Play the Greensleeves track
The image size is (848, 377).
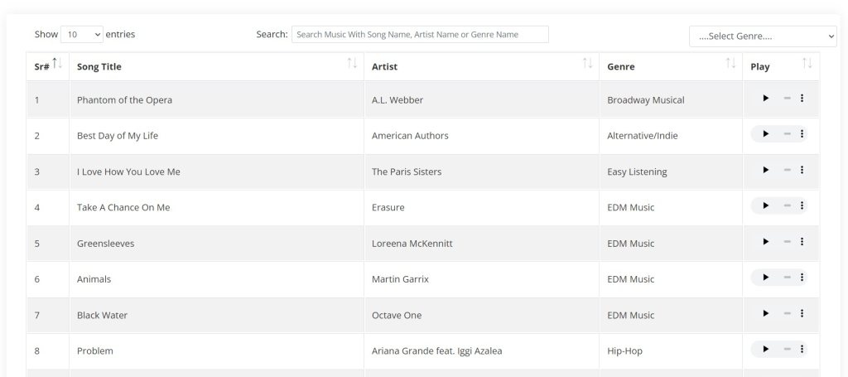pos(765,241)
